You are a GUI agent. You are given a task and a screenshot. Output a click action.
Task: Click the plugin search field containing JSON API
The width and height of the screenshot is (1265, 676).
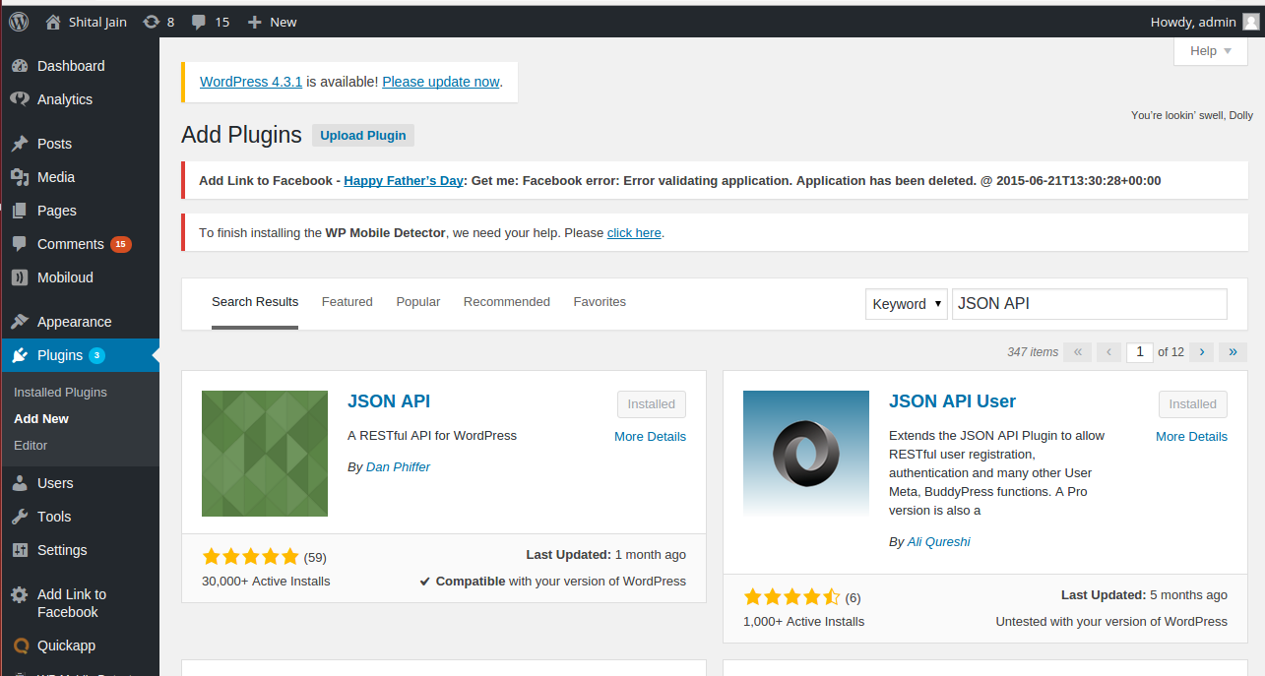coord(1090,304)
